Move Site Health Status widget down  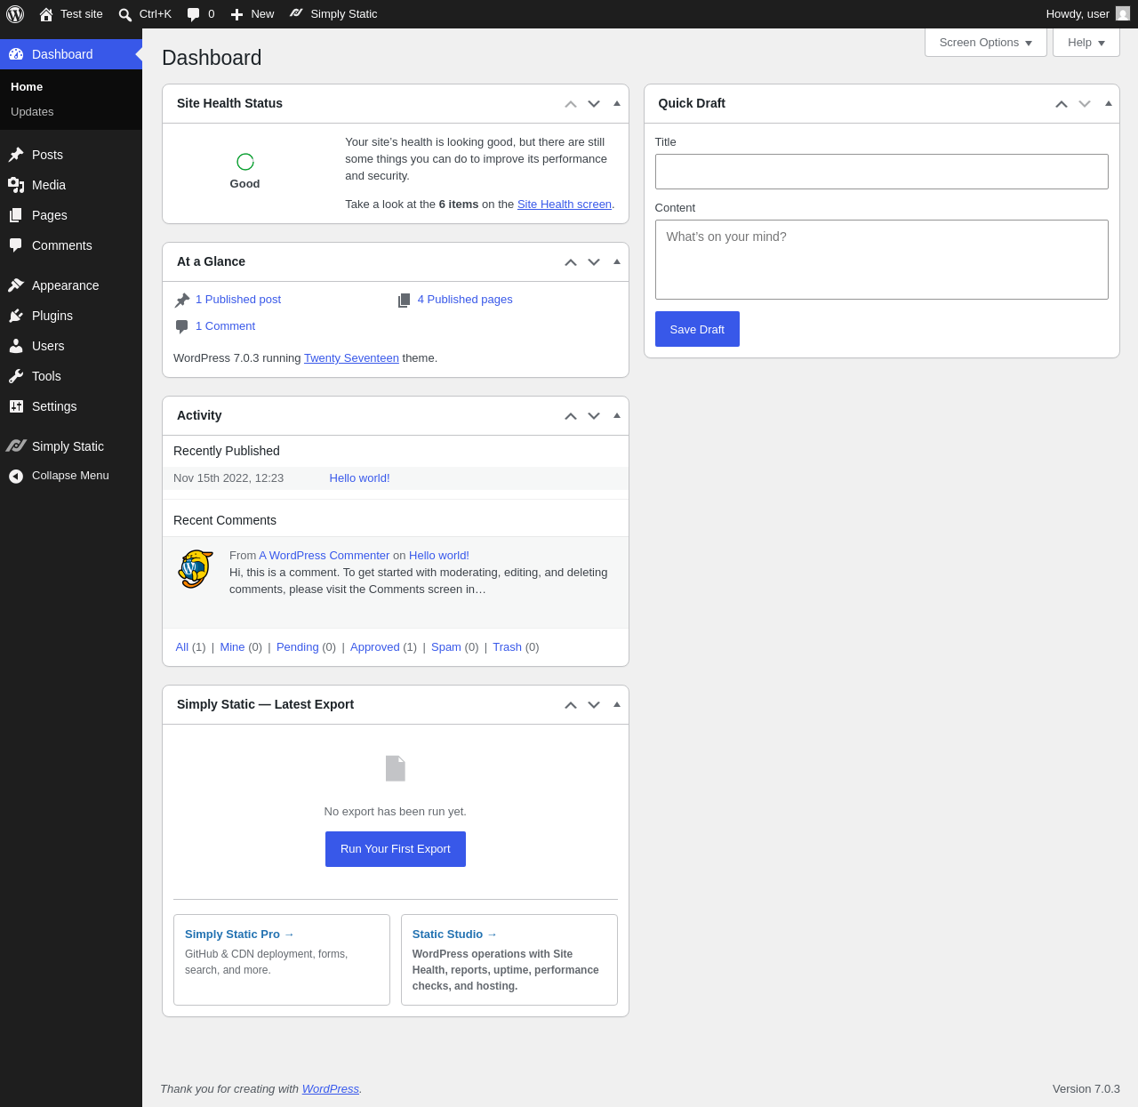pos(594,104)
